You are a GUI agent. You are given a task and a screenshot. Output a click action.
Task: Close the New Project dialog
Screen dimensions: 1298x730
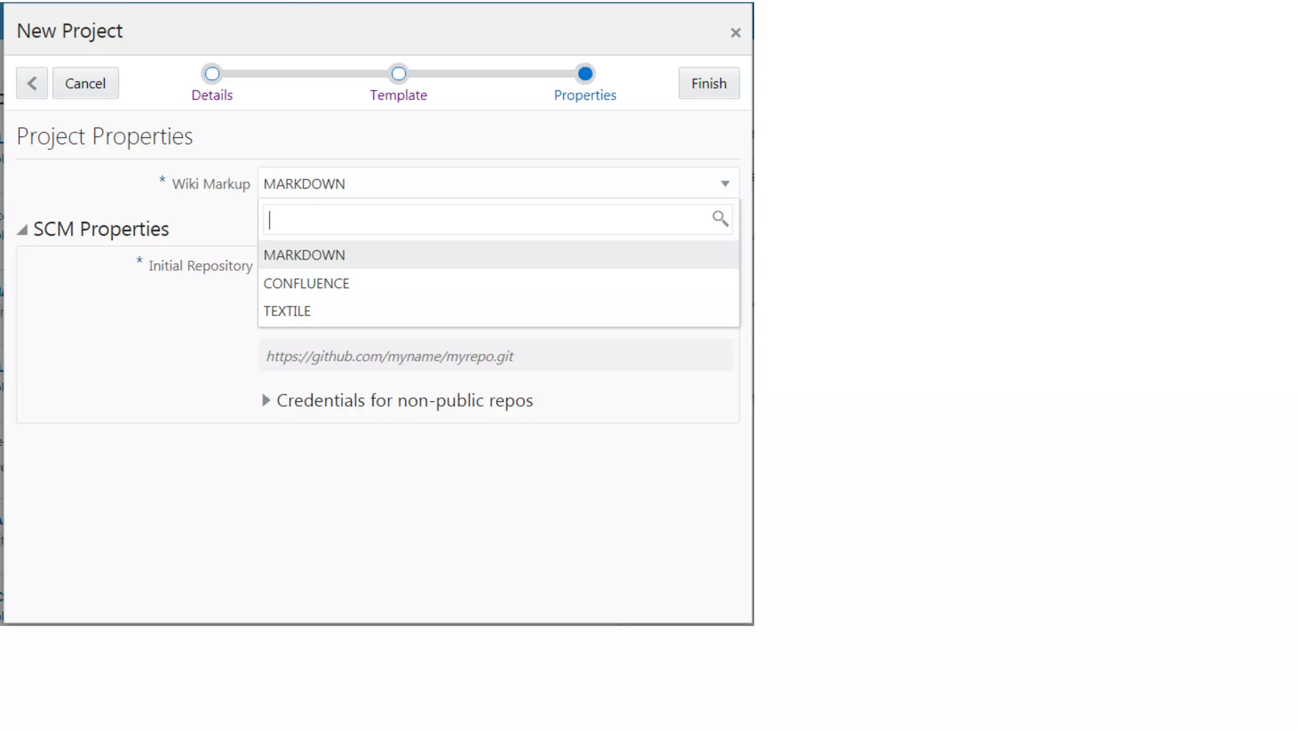click(735, 33)
